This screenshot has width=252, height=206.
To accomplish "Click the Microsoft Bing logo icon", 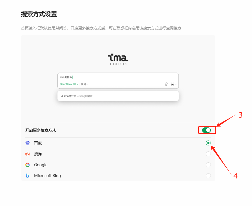I will 28,176.
